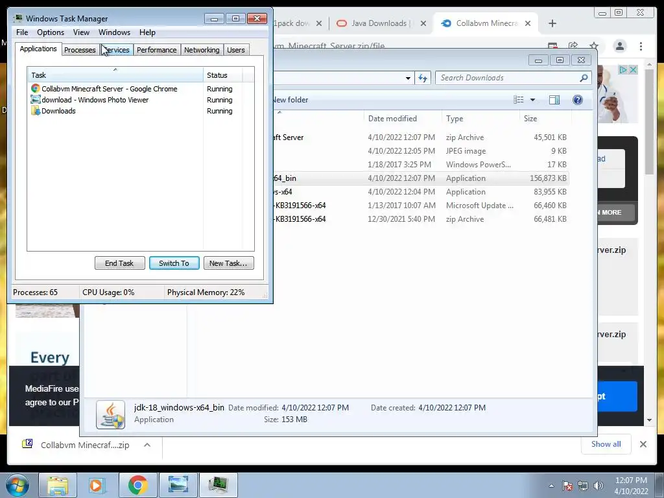Select the Windows PowerS... file row
Image resolution: width=664 pixels, height=498 pixels.
420,164
